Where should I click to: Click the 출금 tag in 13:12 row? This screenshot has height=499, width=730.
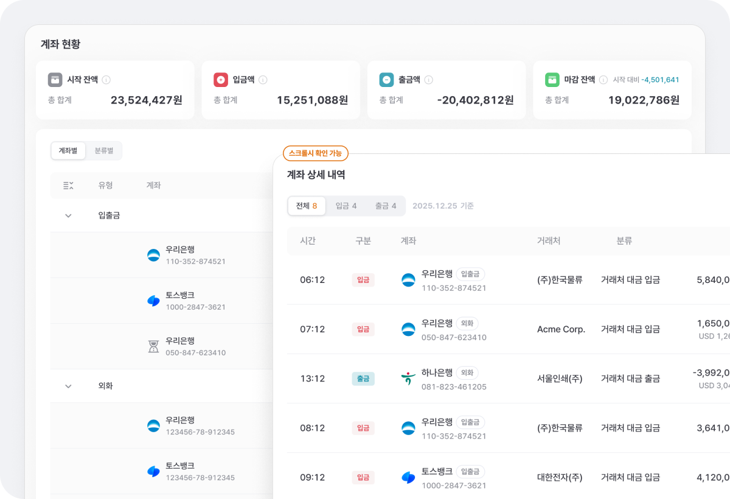click(363, 379)
